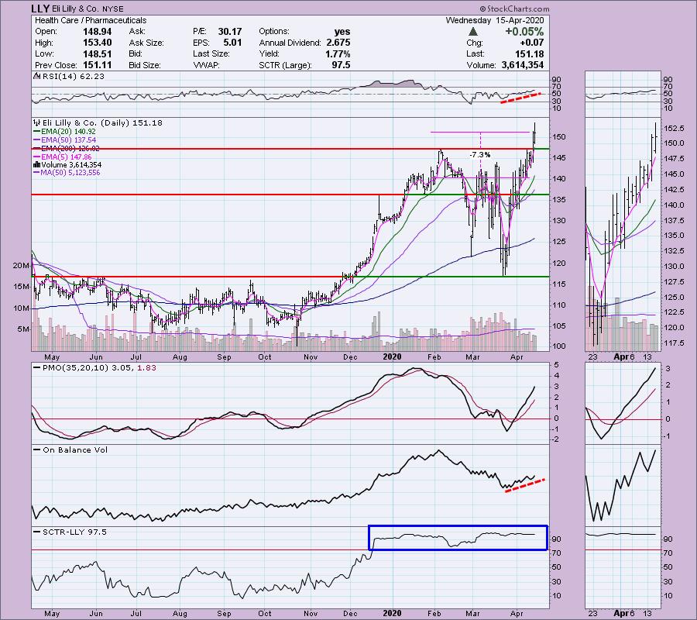Screen dimensions: 697x620
Task: Click the magenta EMA(5) legend line marker
Action: (x=37, y=157)
